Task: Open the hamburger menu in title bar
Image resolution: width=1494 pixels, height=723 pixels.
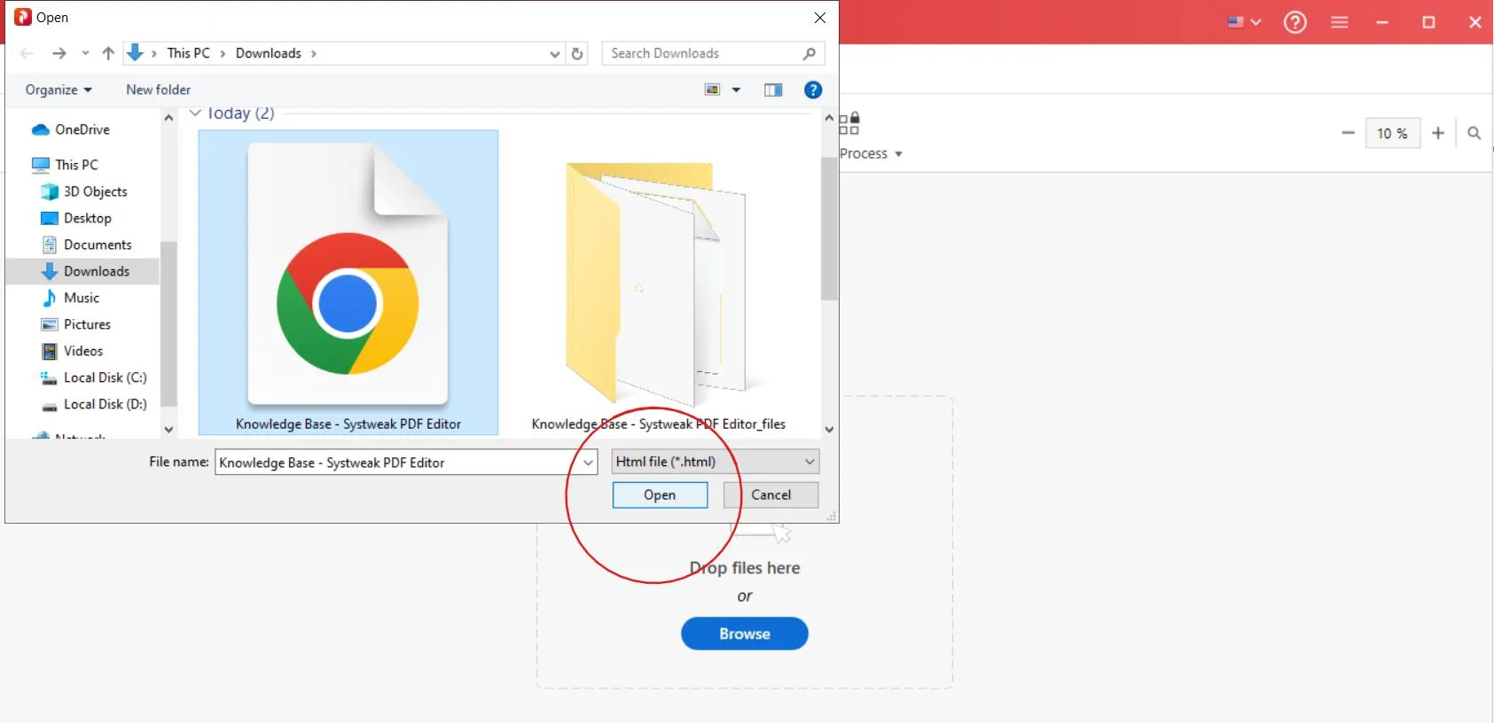Action: coord(1339,22)
